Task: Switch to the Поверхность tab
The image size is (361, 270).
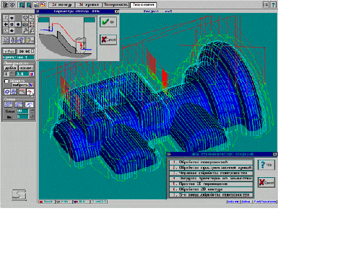Action: tap(116, 4)
